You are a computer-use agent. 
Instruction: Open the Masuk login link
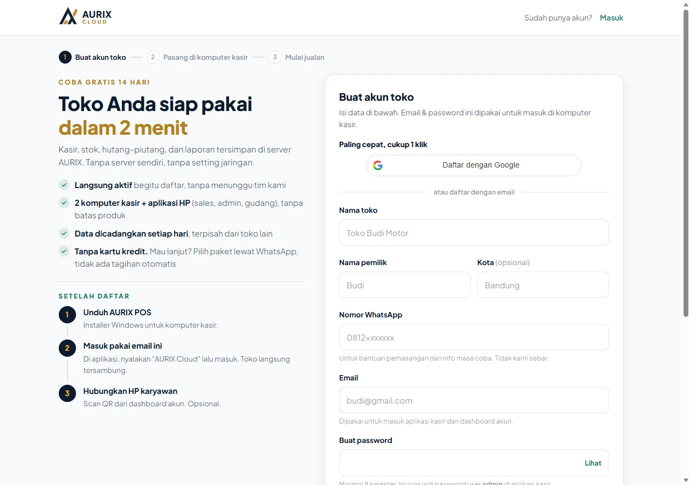point(611,18)
